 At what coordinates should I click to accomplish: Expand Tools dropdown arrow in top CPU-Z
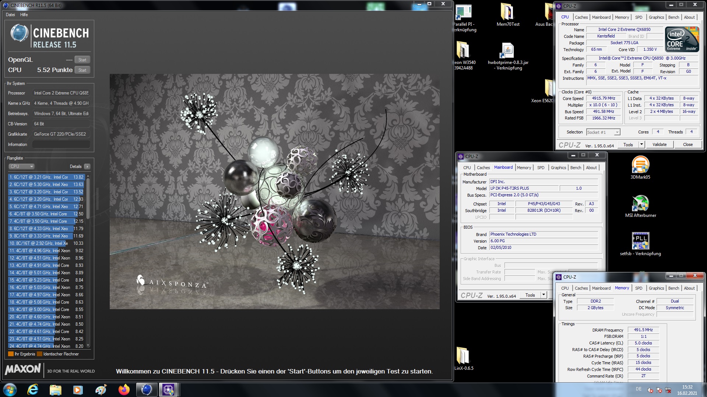coord(641,145)
